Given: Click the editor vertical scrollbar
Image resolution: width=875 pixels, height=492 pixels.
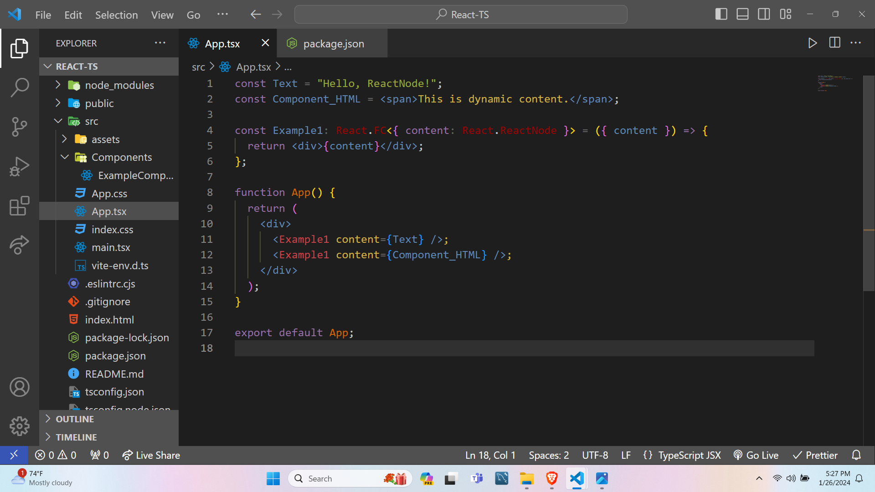Looking at the screenshot, I should tap(869, 182).
